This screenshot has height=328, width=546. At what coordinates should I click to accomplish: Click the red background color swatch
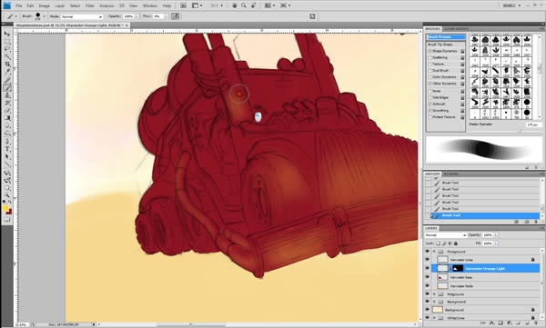coord(9,212)
